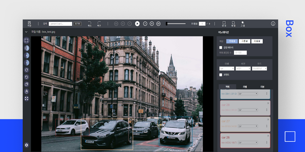
Task: Select the bounding box draw tool
Action: pyautogui.click(x=26, y=40)
